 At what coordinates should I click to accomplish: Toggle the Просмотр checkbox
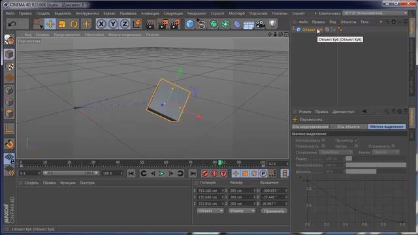pyautogui.click(x=356, y=140)
